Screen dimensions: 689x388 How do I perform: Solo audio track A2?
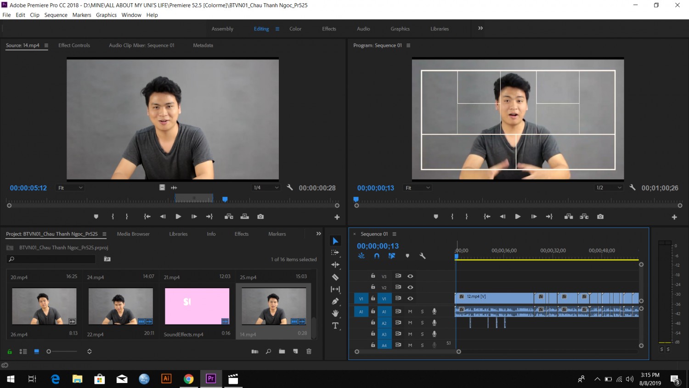tap(422, 323)
